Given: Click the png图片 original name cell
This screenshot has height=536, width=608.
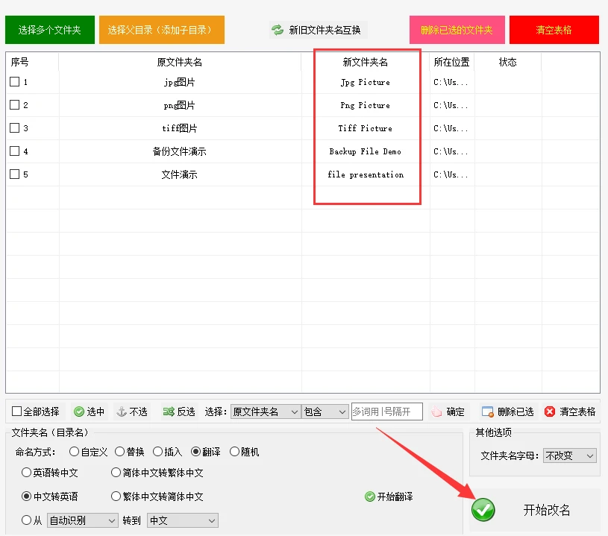Looking at the screenshot, I should point(179,105).
